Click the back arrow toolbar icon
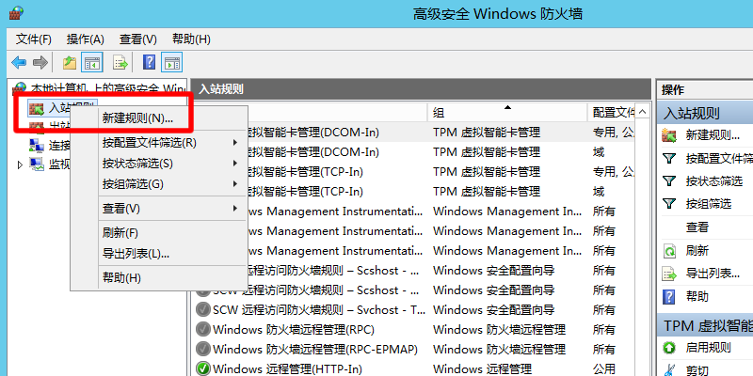Screen dimensions: 753x376 pos(18,63)
